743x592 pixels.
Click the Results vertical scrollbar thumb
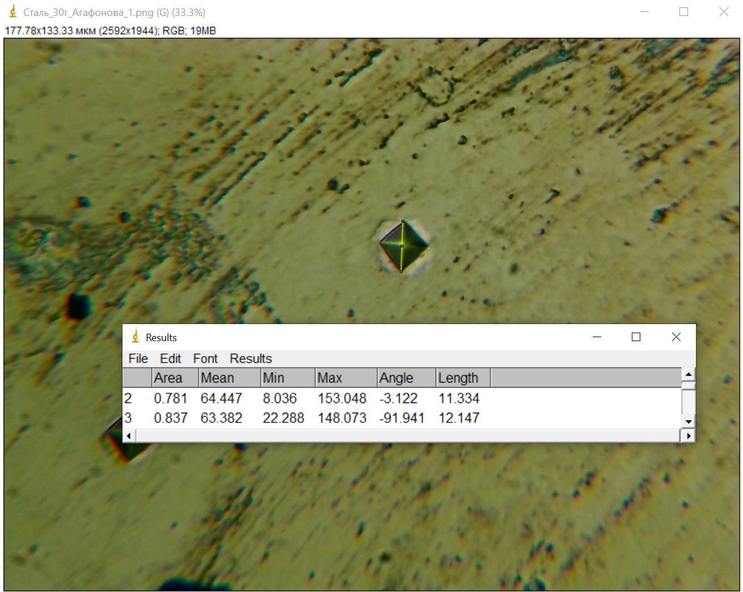point(688,386)
